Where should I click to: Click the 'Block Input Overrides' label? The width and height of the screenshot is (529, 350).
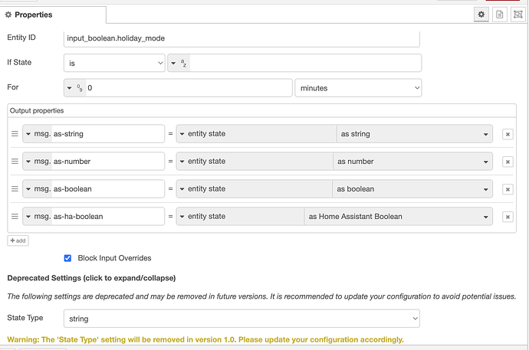(114, 258)
